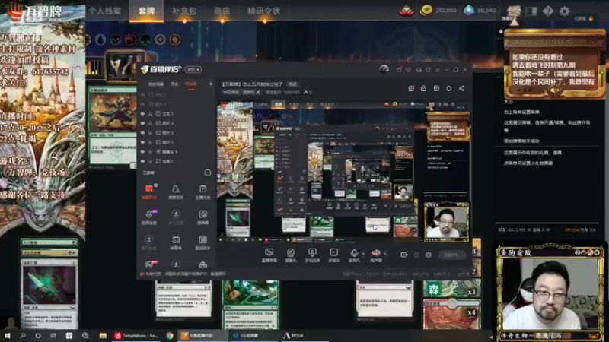
Task: Open Windows Start menu
Action: click(7, 335)
